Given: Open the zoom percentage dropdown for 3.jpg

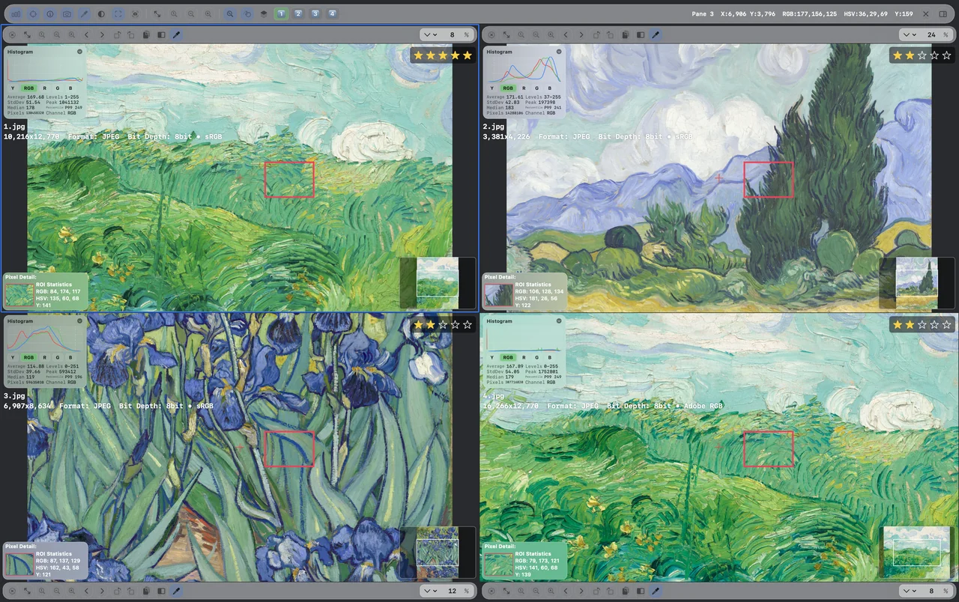Looking at the screenshot, I should coord(430,591).
